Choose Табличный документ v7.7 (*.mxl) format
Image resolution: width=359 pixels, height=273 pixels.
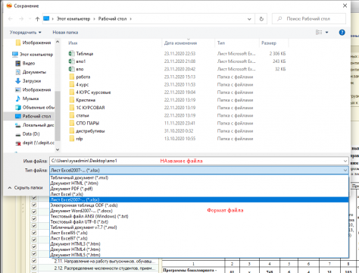[x=199, y=227]
